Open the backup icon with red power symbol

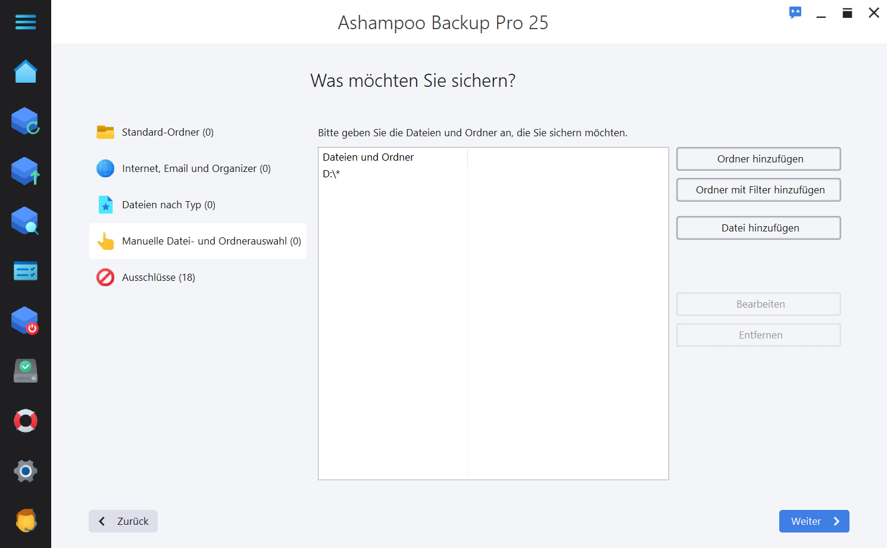26,321
